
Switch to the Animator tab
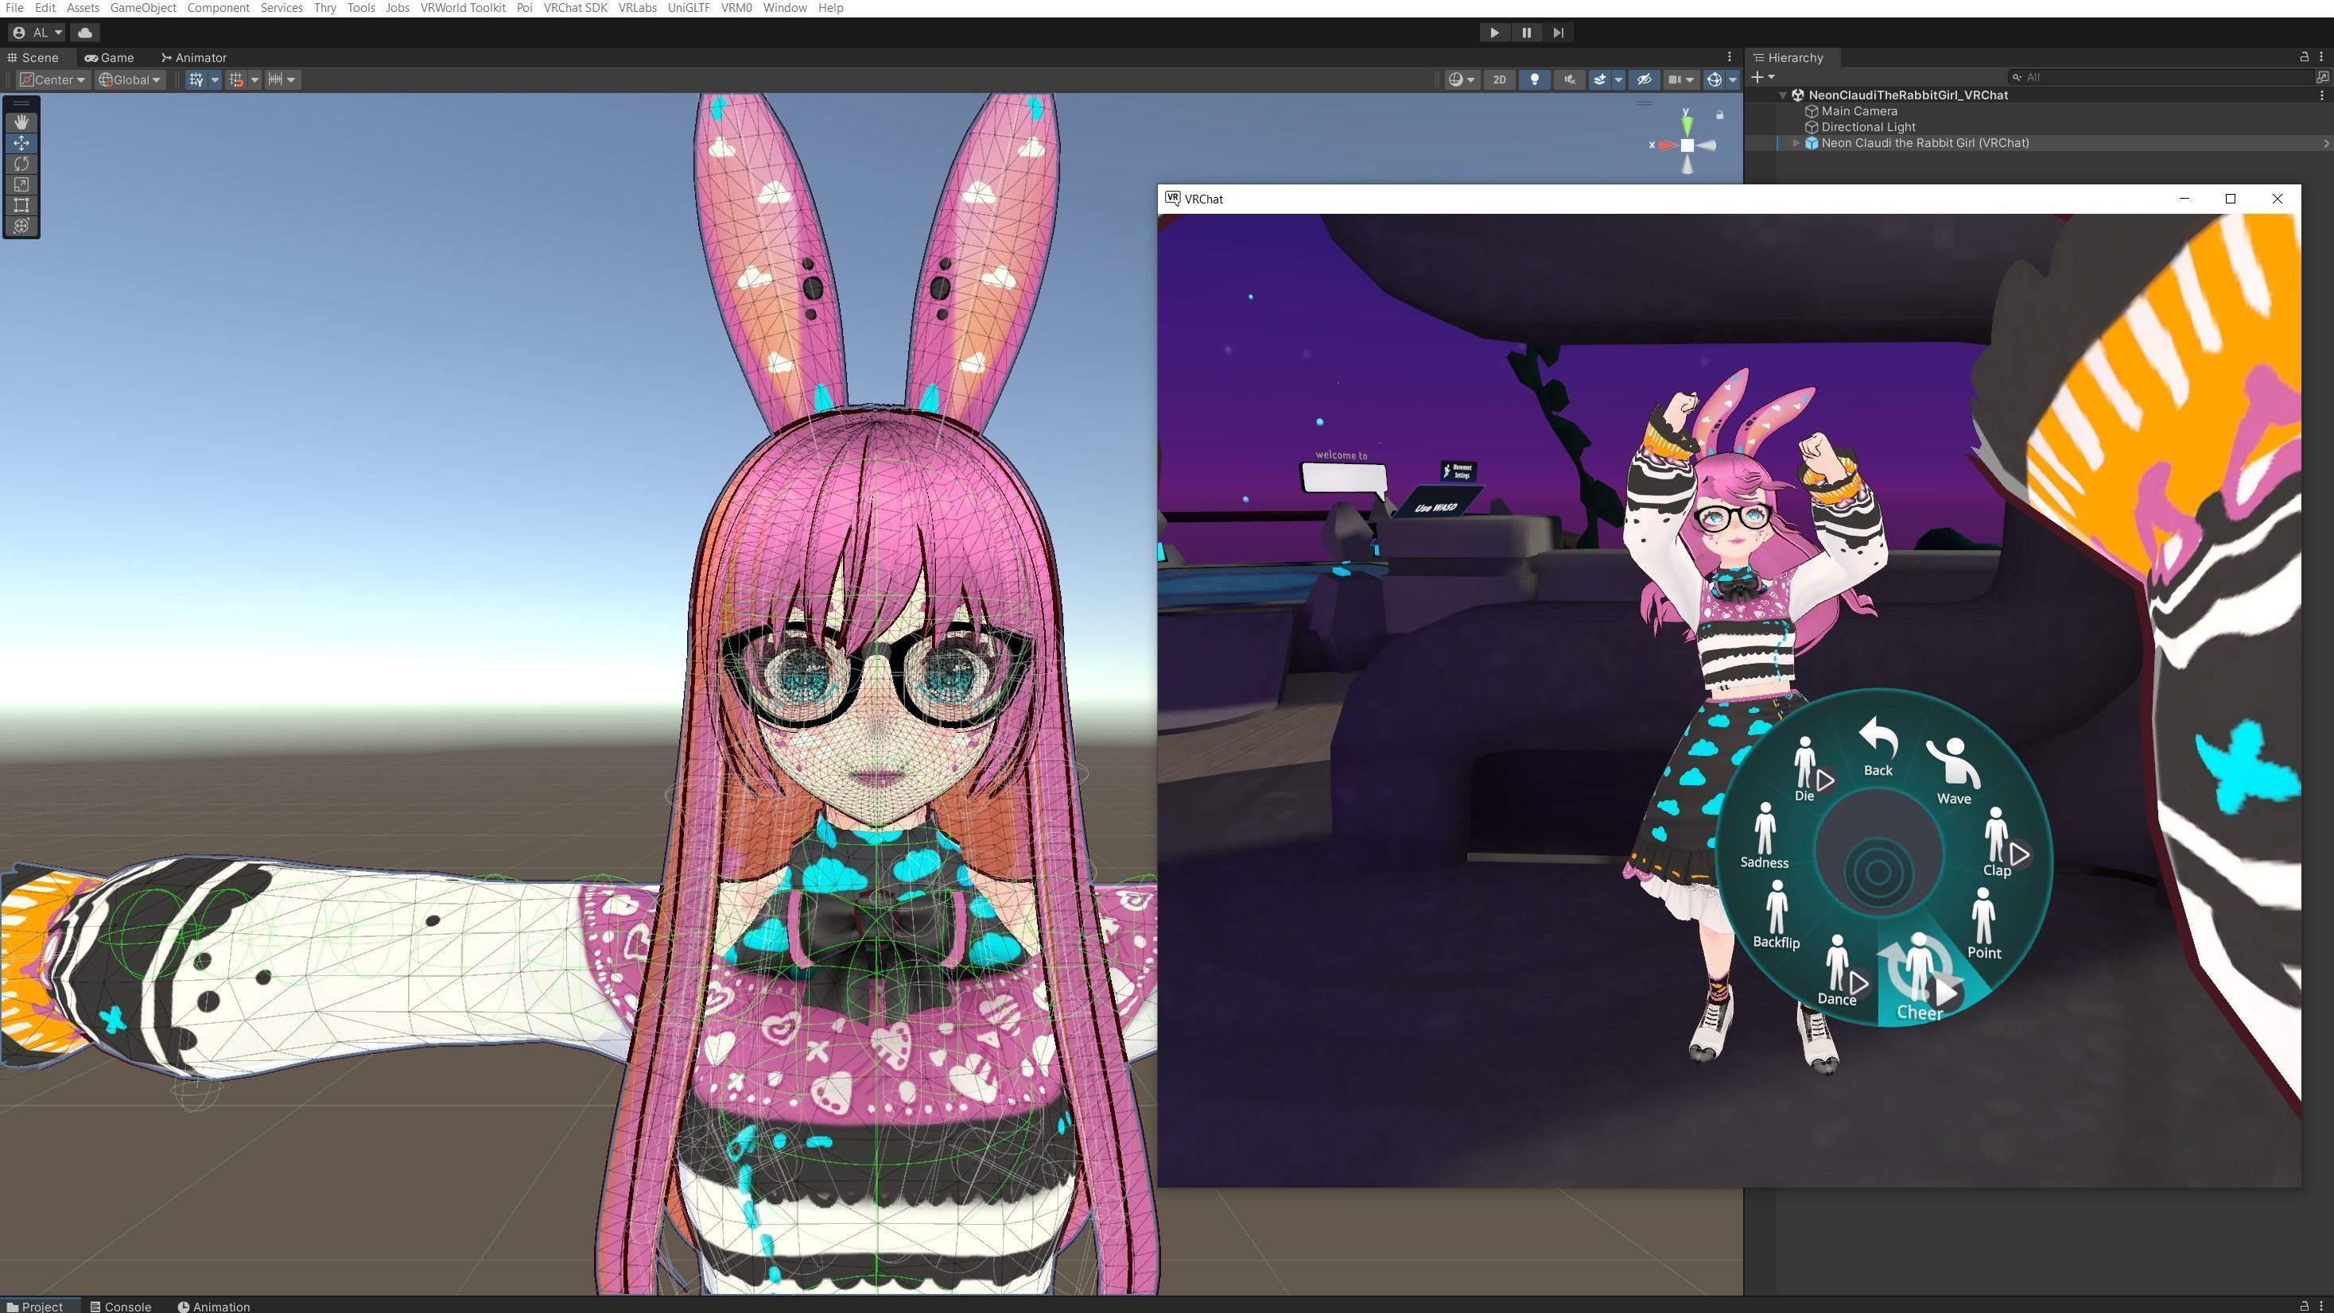(194, 57)
